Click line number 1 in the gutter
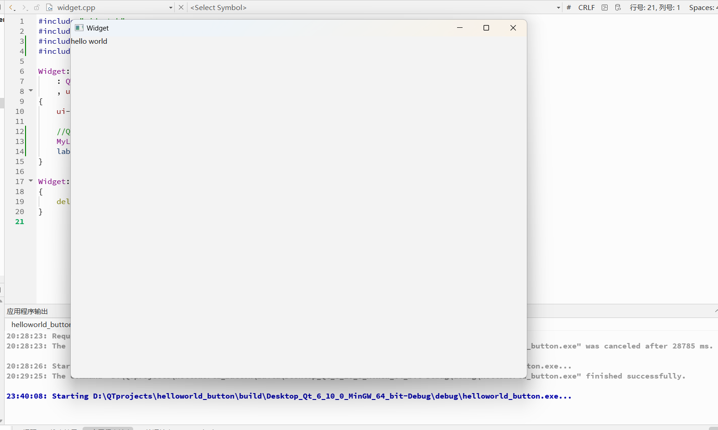 tap(21, 21)
